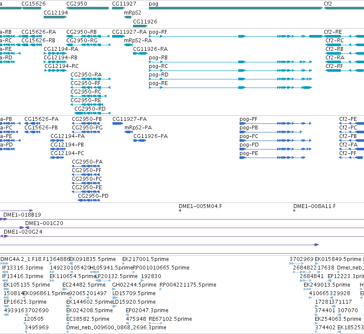Click the CG12194 gene feature bar
This screenshot has height=334, width=364.
point(55,17)
